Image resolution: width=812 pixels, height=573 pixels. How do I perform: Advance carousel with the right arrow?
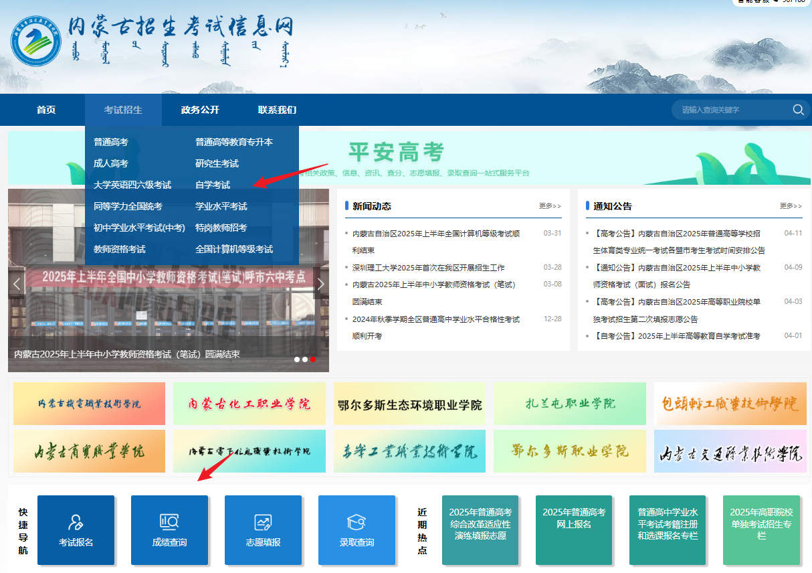320,283
